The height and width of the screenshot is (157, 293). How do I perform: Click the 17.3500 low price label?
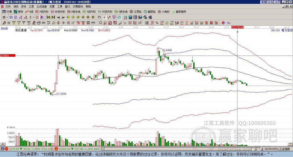pos(61,94)
